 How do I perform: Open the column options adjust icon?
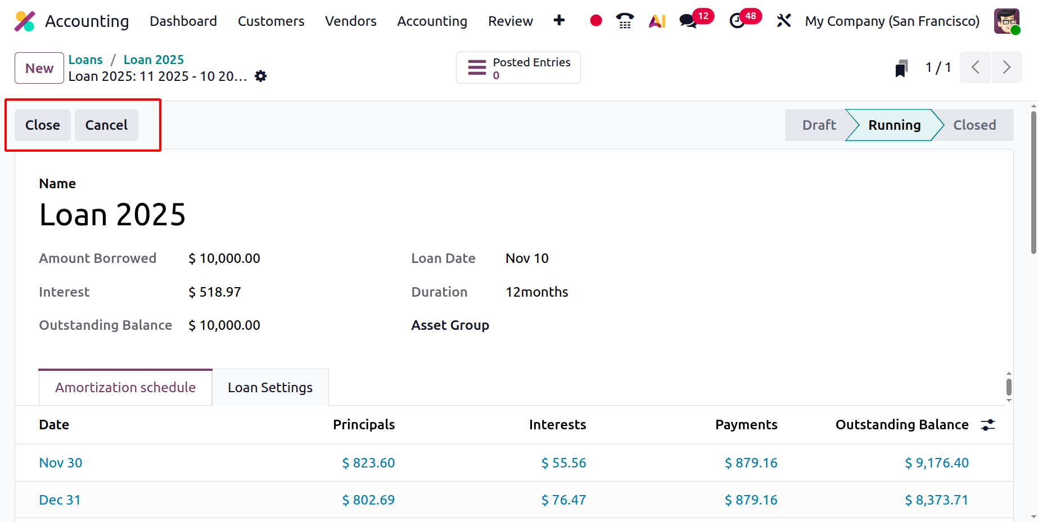pos(988,425)
